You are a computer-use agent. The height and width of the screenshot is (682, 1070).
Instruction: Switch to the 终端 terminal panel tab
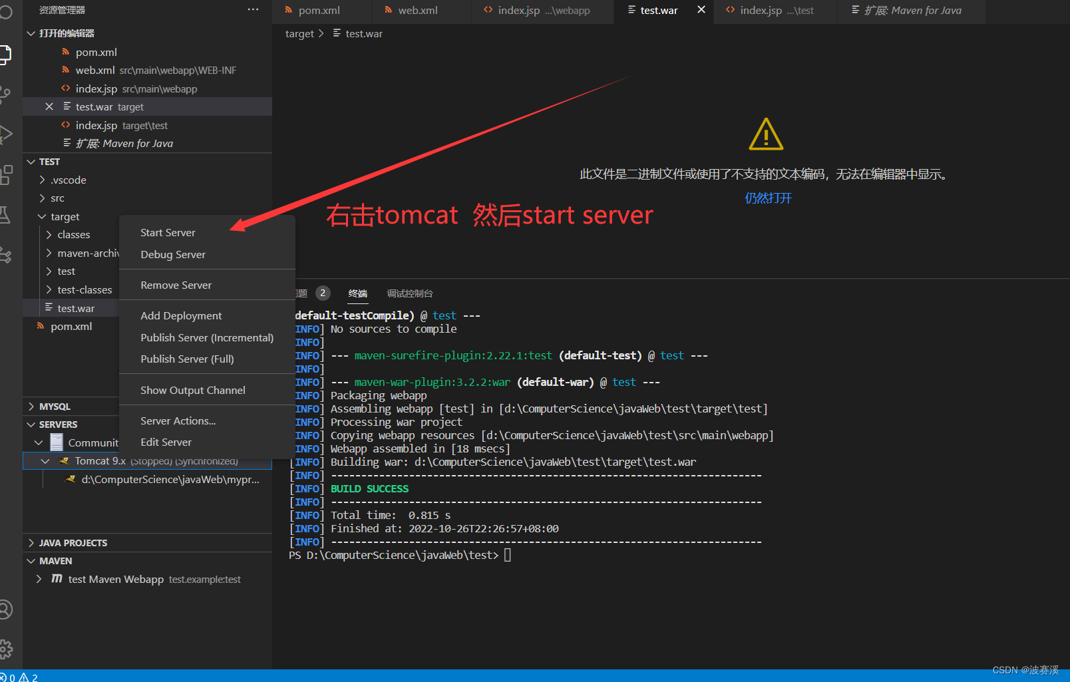[358, 293]
